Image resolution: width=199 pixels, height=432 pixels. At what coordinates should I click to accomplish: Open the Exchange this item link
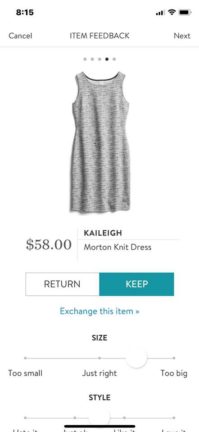pos(99,311)
